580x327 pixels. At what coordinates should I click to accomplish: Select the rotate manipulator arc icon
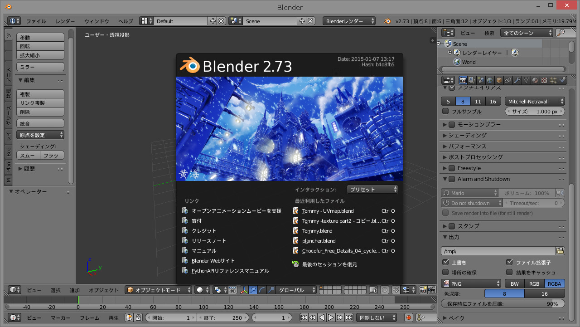(262, 290)
